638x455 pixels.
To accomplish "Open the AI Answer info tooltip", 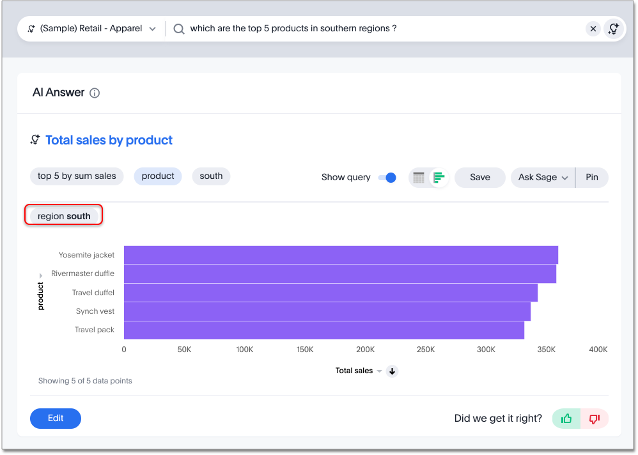I will pos(95,93).
